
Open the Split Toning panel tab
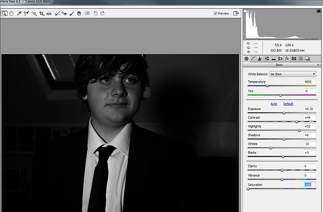click(x=273, y=59)
